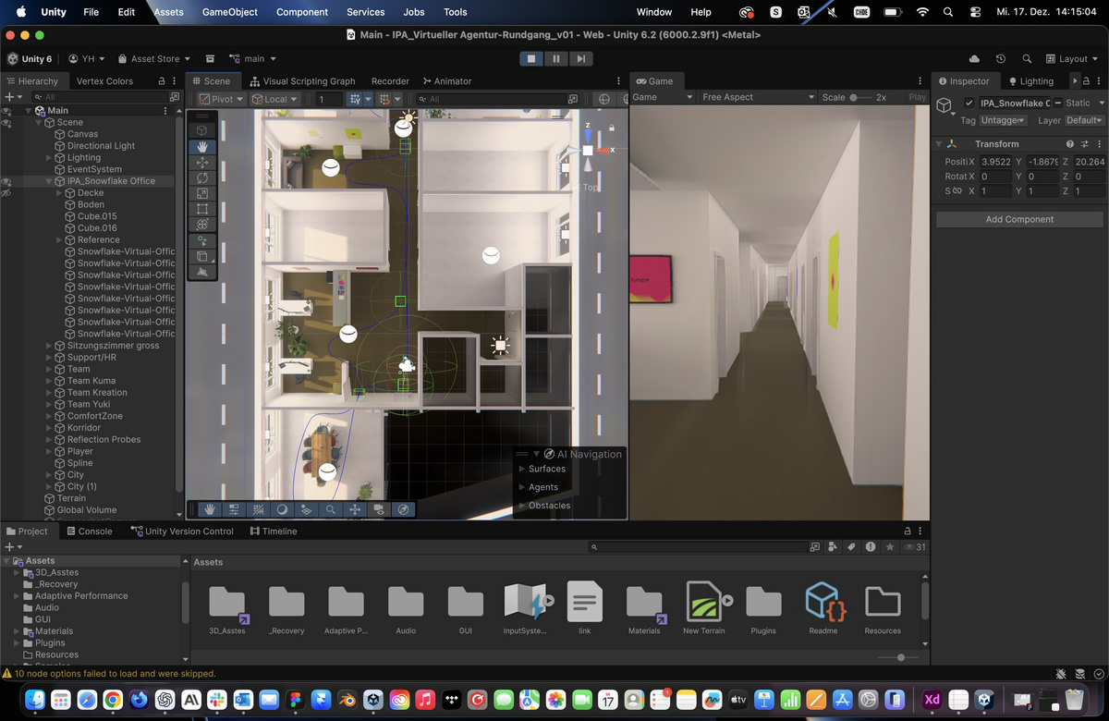Select the Rotate tool in Scene toolbar
Image resolution: width=1109 pixels, height=721 pixels.
202,177
